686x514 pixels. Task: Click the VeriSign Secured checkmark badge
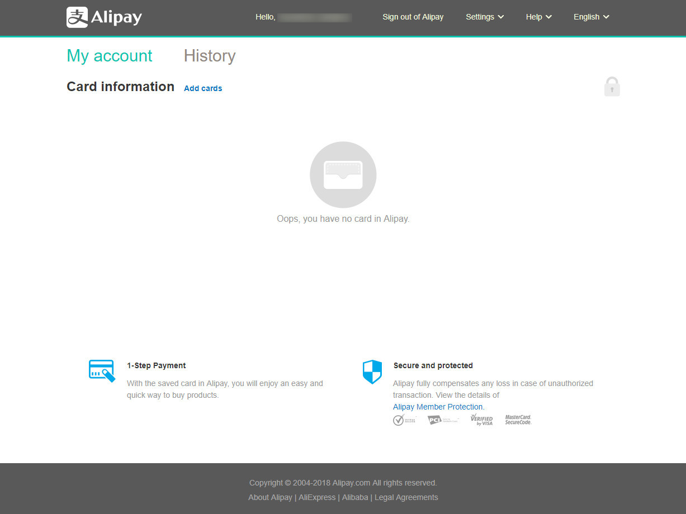404,420
